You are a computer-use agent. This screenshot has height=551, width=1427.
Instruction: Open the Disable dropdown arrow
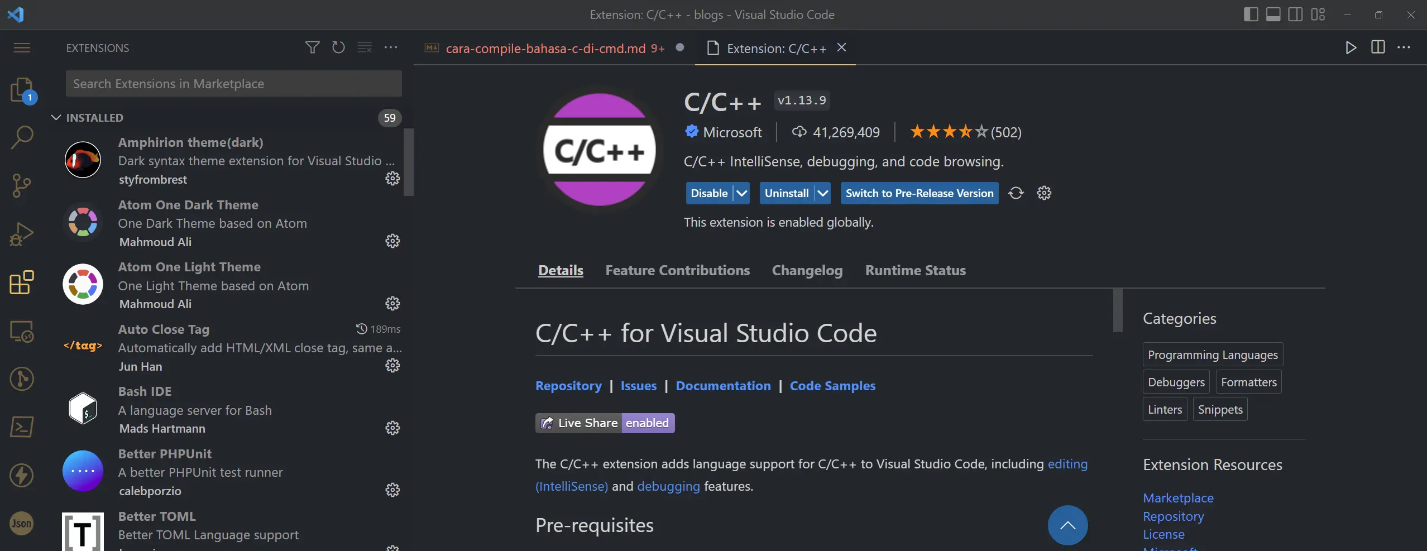coord(741,193)
